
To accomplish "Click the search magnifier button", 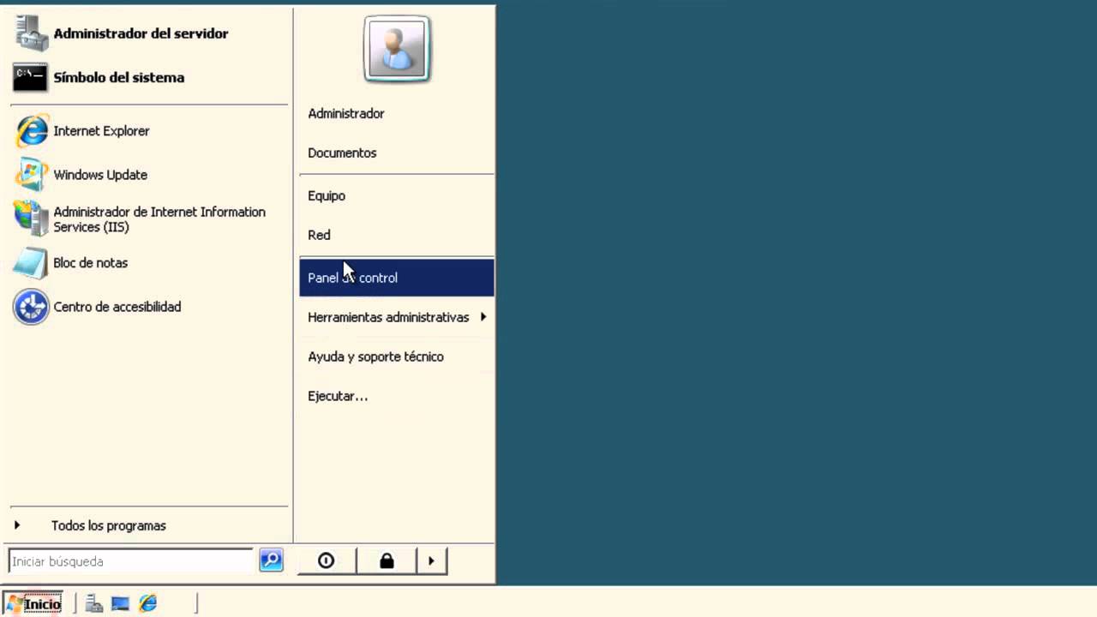I will point(271,560).
